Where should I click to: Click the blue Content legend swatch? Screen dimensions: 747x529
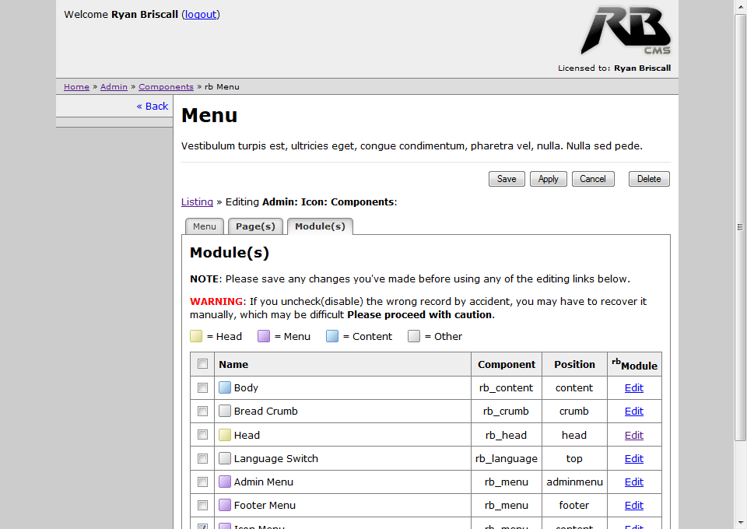(x=332, y=336)
